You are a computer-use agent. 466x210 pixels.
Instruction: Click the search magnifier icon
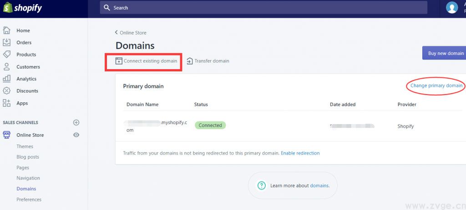[107, 7]
